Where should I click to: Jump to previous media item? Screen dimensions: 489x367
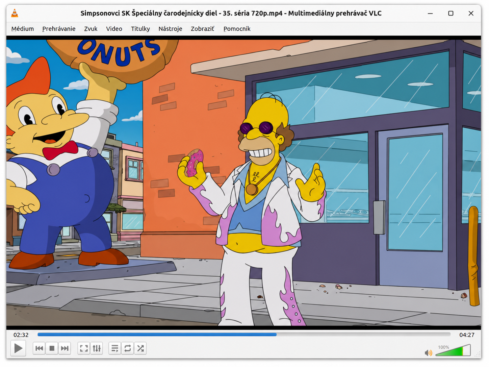[x=39, y=348]
